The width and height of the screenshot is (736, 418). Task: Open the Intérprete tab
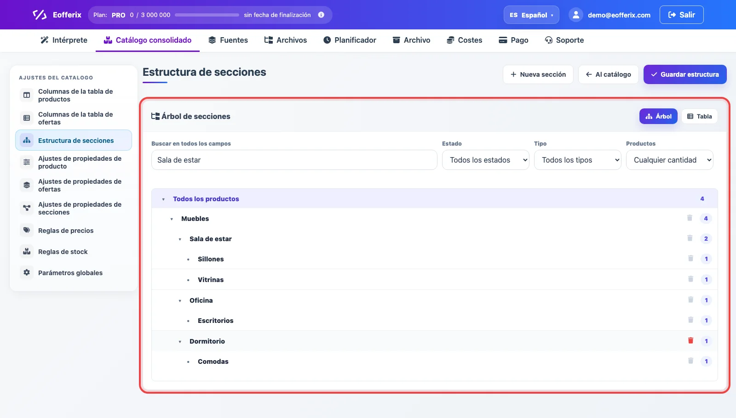[x=64, y=40]
